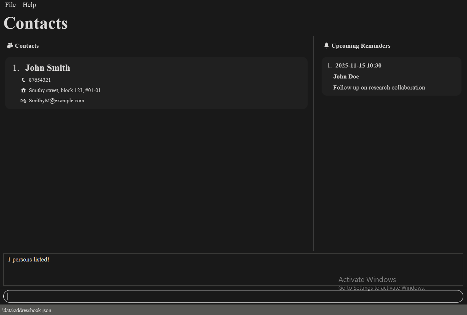467x315 pixels.
Task: Click the bell icon beside Upcoming Reminders
Action: [x=326, y=45]
